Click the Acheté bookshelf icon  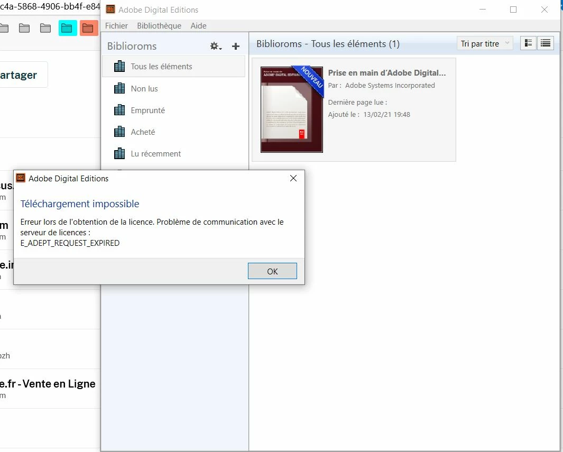(x=119, y=132)
